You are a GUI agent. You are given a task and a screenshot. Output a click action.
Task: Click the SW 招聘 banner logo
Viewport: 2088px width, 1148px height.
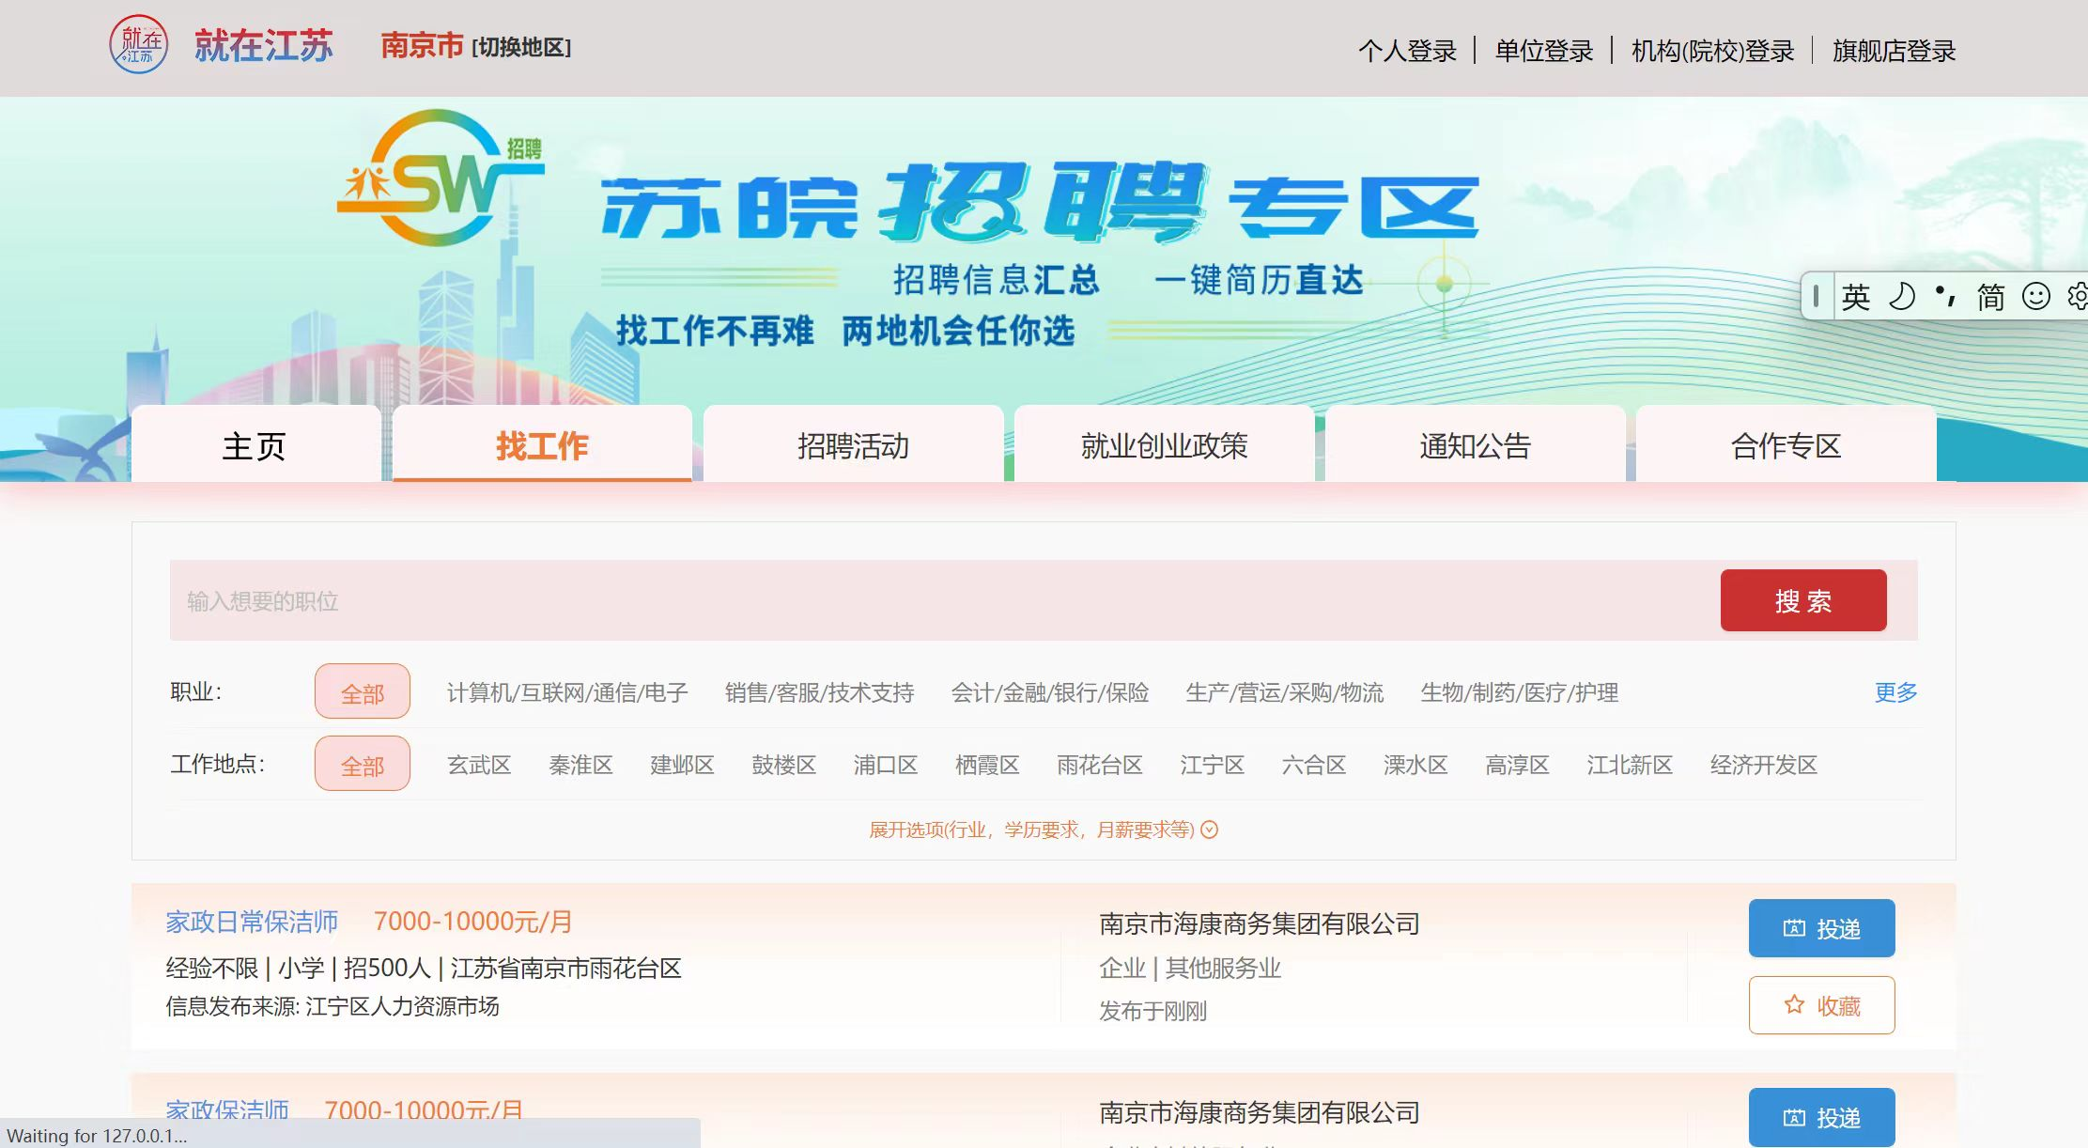439,178
